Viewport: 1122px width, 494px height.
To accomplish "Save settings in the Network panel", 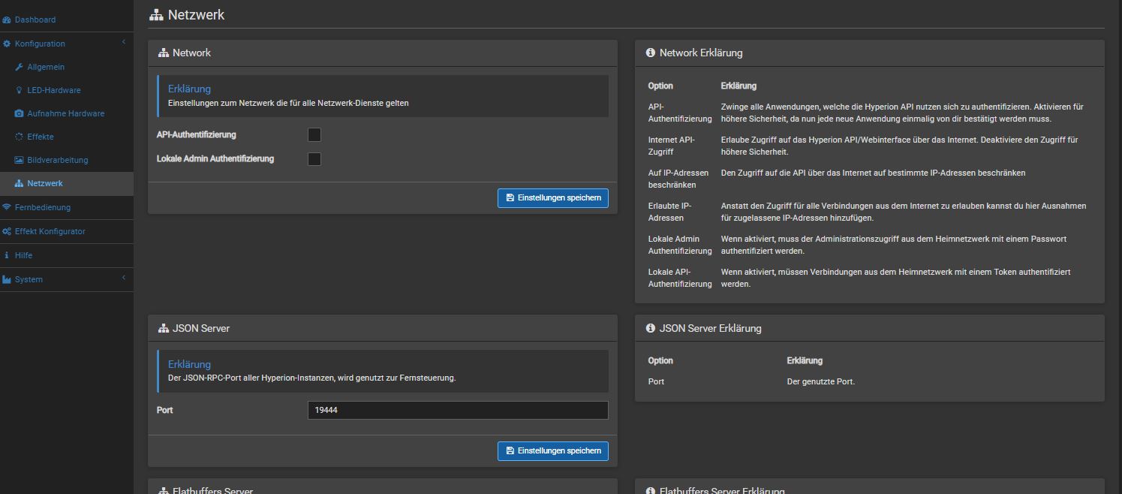I will click(x=553, y=198).
